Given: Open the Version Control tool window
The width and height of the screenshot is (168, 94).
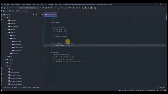Looking at the screenshot, I should pos(25,87).
